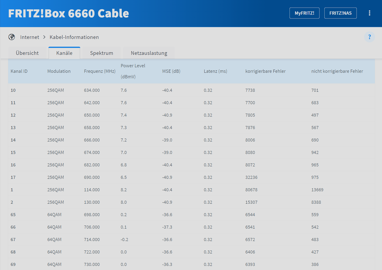This screenshot has width=382, height=270.
Task: Open FRITZ!NAS
Action: (x=340, y=13)
